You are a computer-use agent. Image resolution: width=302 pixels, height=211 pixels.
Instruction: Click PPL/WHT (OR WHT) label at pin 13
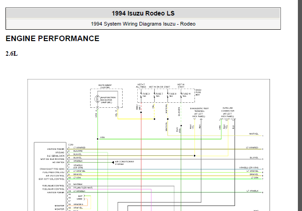pyautogui.click(x=83, y=188)
